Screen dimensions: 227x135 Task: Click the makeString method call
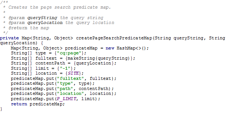coord(81,58)
